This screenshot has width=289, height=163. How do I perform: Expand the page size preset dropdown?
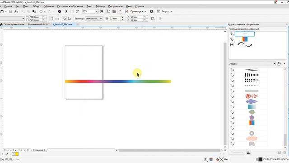point(23,19)
